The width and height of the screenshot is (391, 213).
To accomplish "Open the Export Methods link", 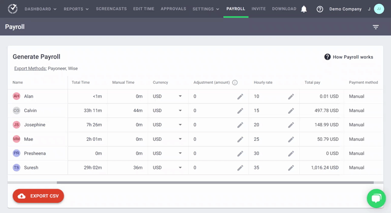I will [x=30, y=68].
